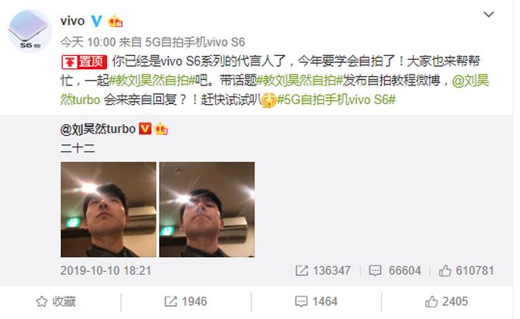Screen dimensions: 520x319
Task: Click the quoted post repost icon 136347
Action: 323,271
